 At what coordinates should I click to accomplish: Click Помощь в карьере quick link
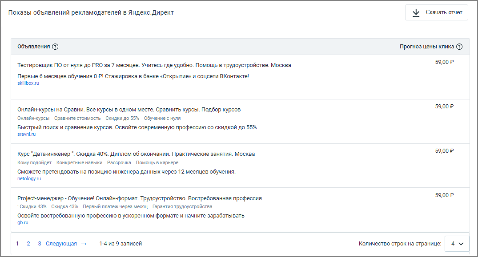tap(157, 163)
